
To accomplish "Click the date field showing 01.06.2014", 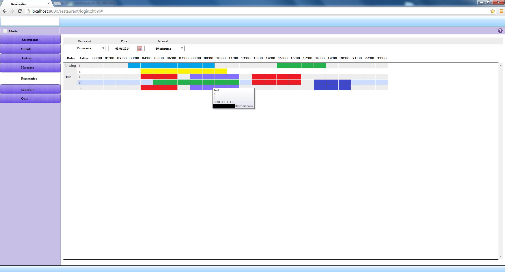I will (x=122, y=49).
